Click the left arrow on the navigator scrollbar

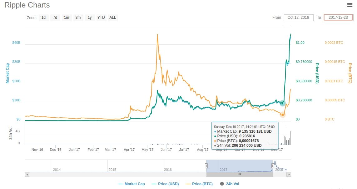pyautogui.click(x=27, y=174)
